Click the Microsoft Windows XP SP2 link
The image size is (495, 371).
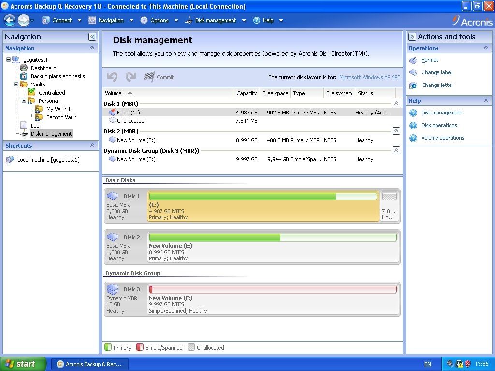(370, 77)
